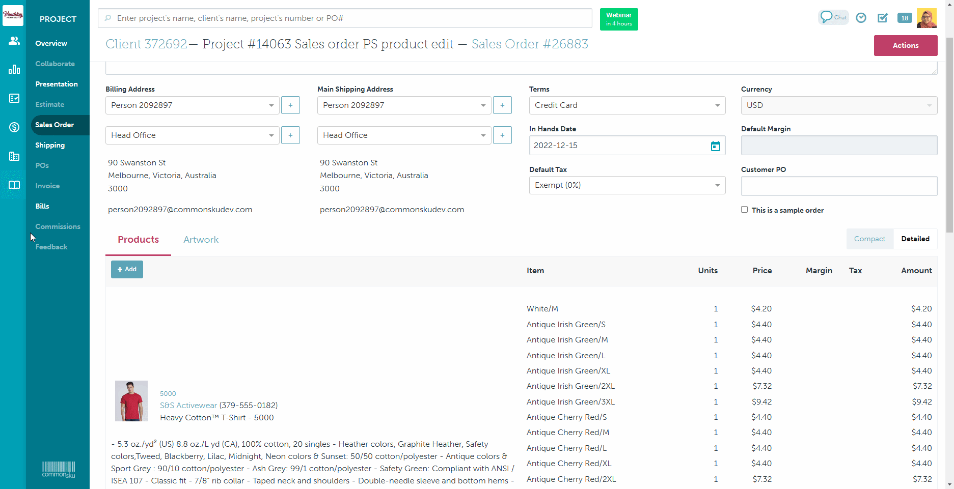Open the tasks checkmark icon near notifications
The width and height of the screenshot is (954, 489).
coord(883,18)
